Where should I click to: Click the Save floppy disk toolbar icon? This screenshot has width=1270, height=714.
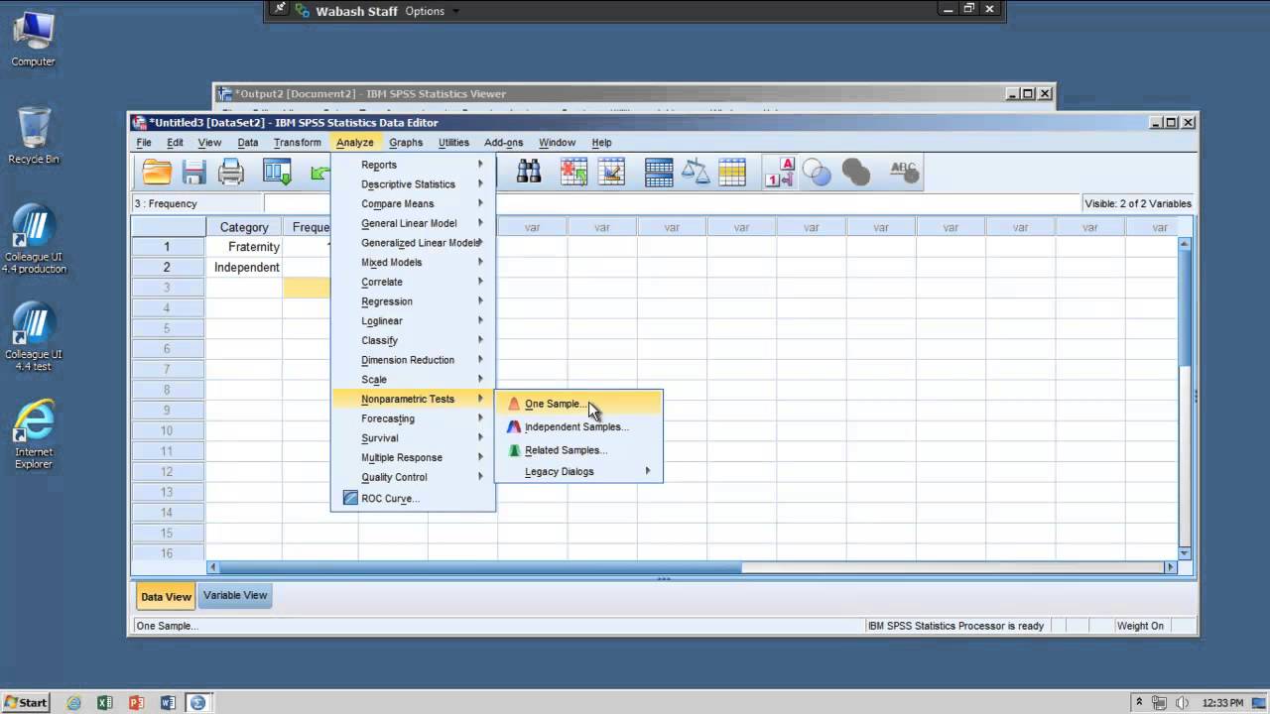click(x=193, y=172)
